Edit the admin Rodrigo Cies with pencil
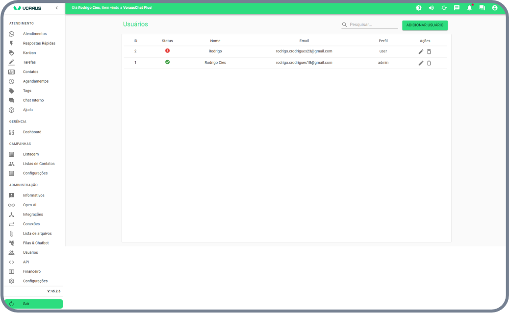The height and width of the screenshot is (313, 509). pos(421,63)
